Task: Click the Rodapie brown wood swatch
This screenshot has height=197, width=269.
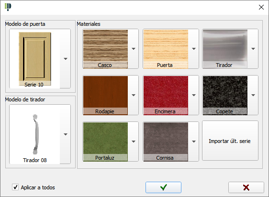Action: tap(105, 95)
